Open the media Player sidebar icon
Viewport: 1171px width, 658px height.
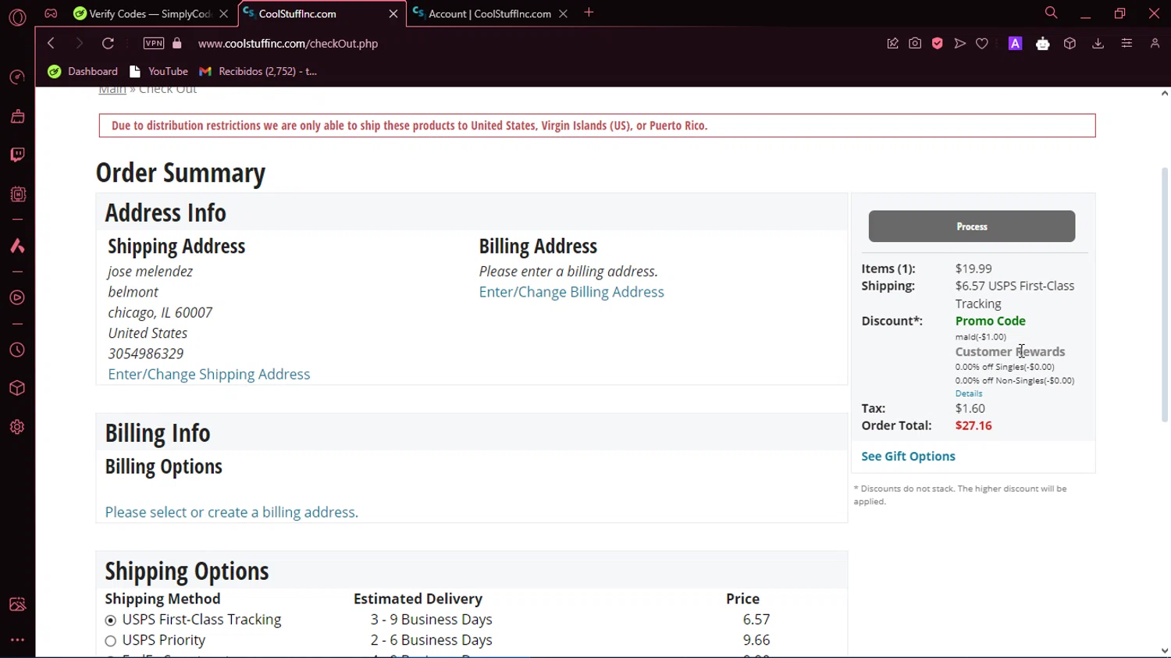click(x=17, y=297)
